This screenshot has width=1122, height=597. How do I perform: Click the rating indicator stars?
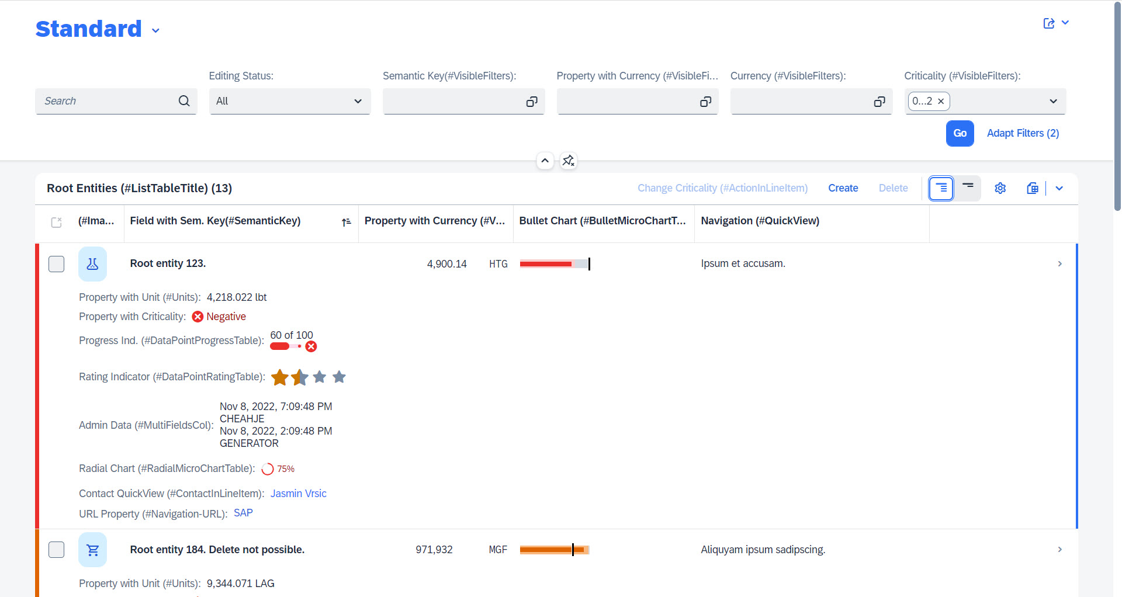(309, 377)
